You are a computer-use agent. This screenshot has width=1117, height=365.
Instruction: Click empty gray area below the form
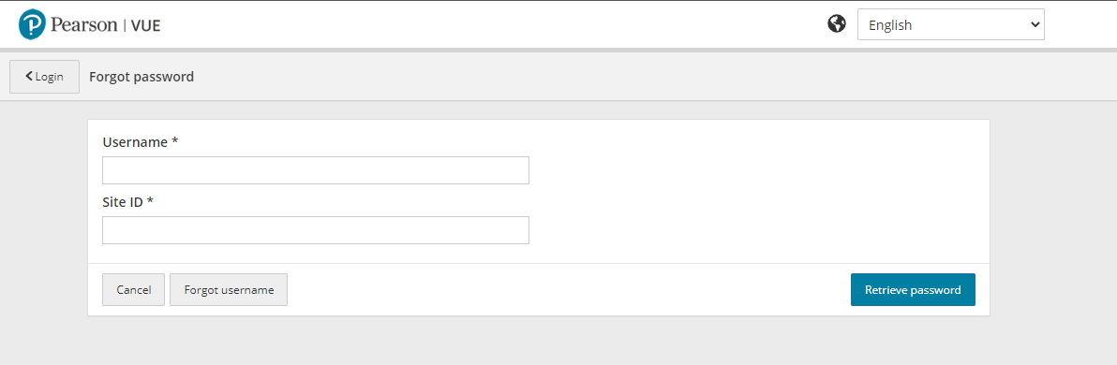pos(539,342)
